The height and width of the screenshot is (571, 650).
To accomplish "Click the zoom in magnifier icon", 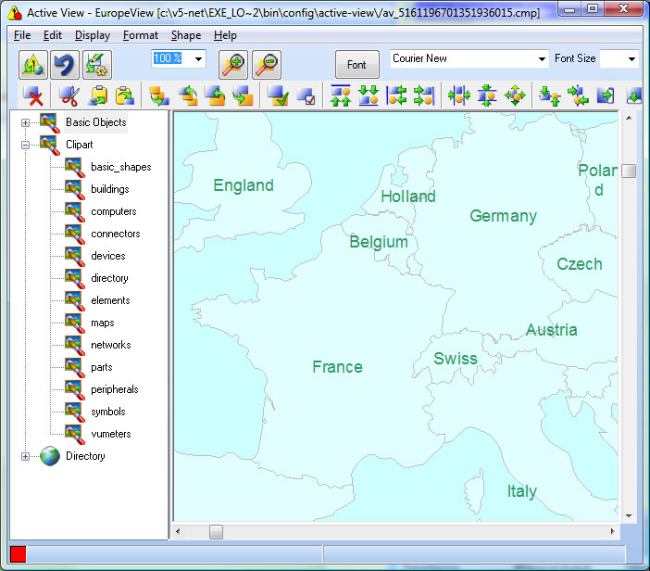I will click(233, 64).
